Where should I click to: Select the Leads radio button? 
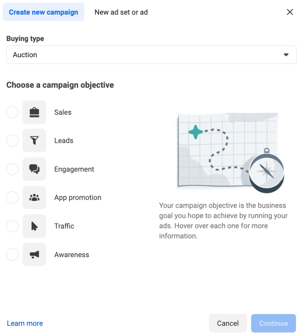pyautogui.click(x=12, y=141)
